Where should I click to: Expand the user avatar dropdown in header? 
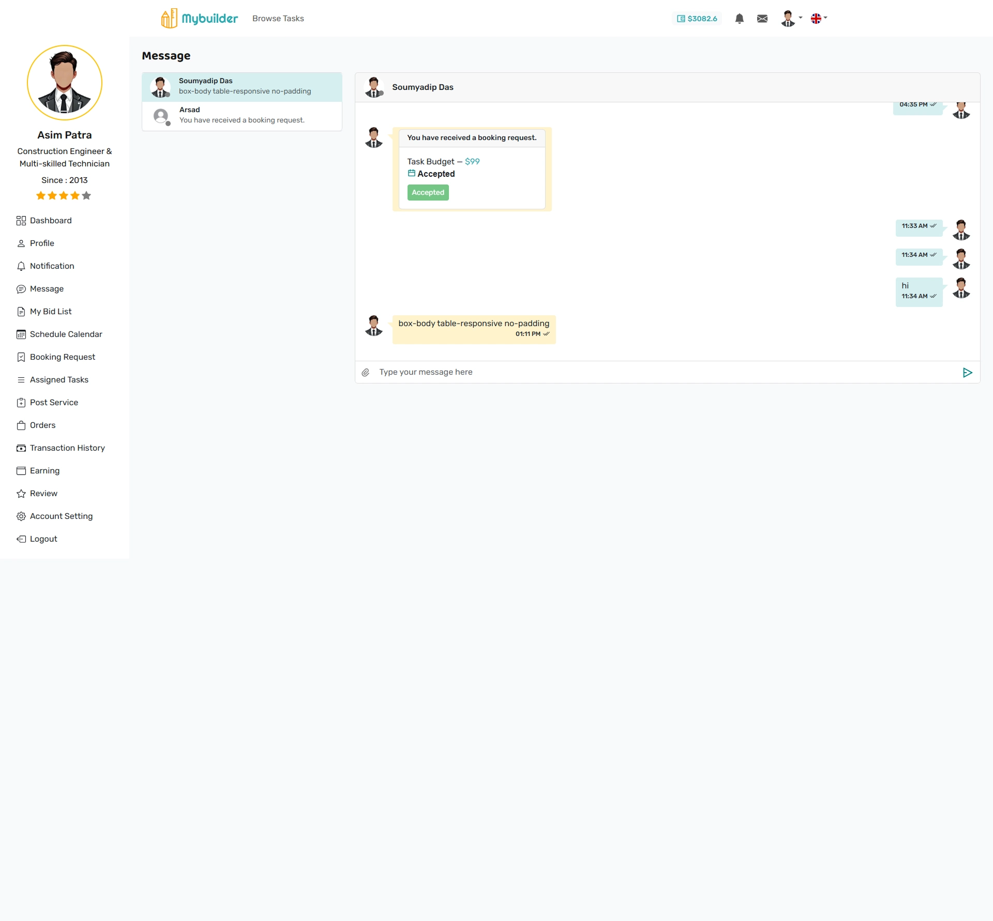(791, 19)
